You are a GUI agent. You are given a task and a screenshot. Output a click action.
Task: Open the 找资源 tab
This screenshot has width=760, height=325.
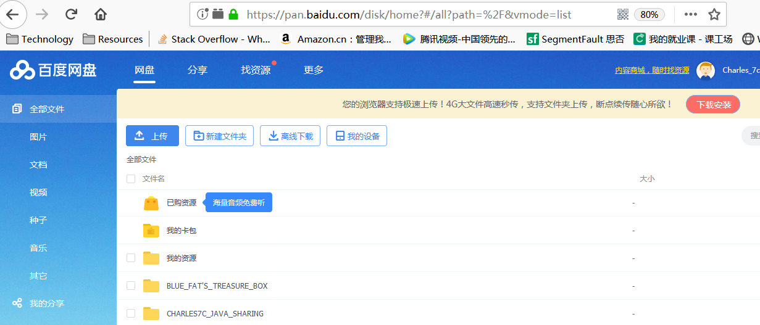(x=256, y=70)
